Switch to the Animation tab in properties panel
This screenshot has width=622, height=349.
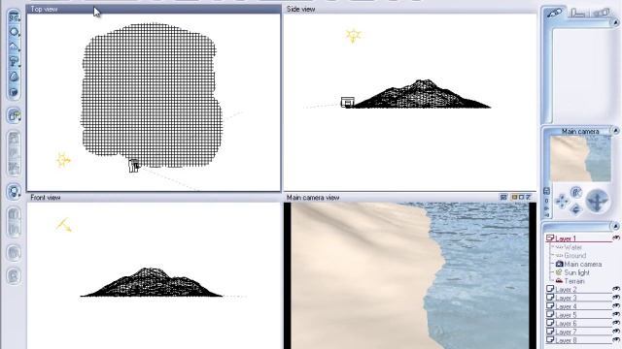pos(601,13)
